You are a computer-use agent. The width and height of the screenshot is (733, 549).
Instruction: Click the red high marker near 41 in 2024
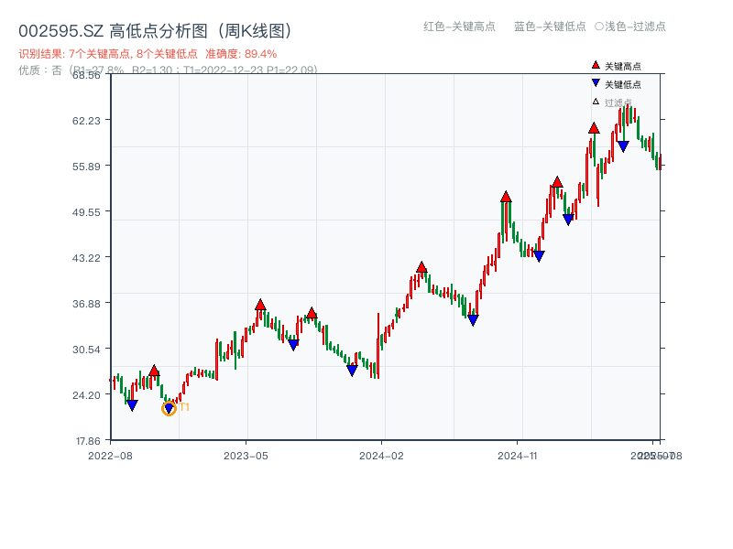point(421,267)
